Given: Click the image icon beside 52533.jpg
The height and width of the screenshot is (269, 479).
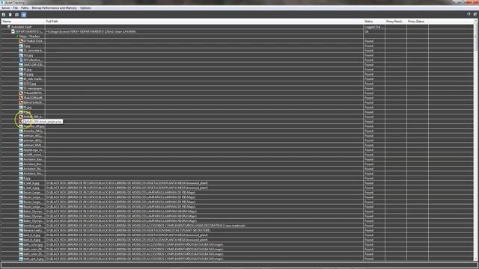Looking at the screenshot, I should (21, 84).
